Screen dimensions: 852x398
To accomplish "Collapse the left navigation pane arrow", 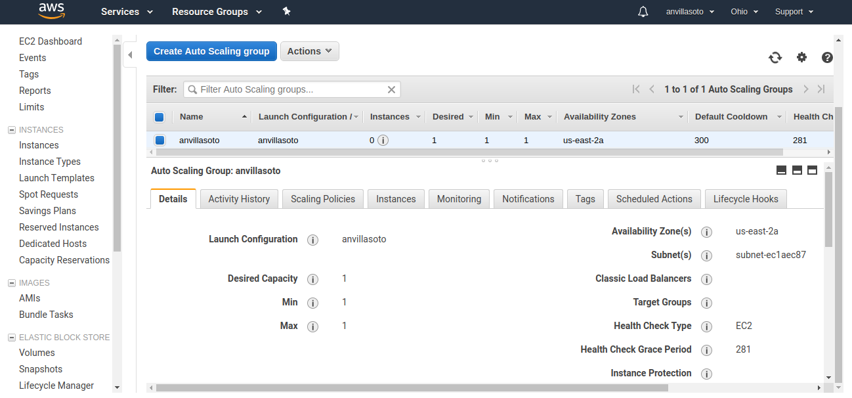I will click(x=130, y=55).
